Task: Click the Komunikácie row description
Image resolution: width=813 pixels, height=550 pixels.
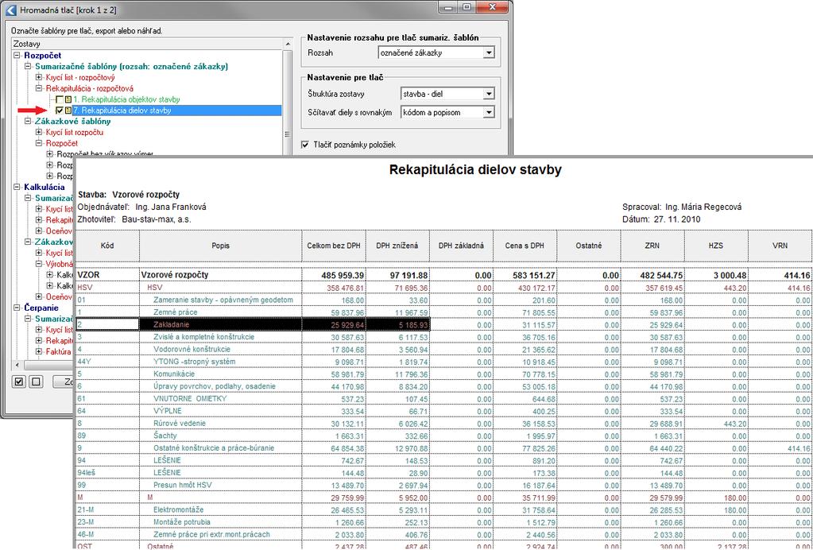Action: [174, 374]
